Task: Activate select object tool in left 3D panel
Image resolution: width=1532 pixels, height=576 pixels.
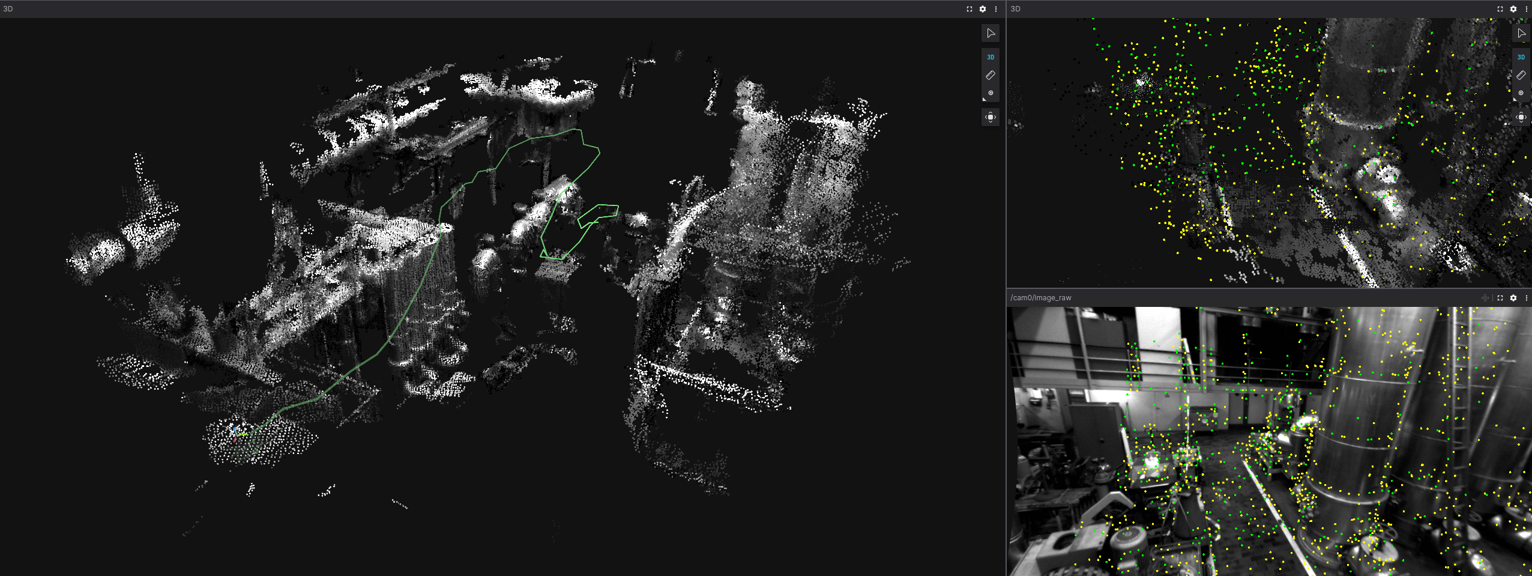Action: click(991, 34)
